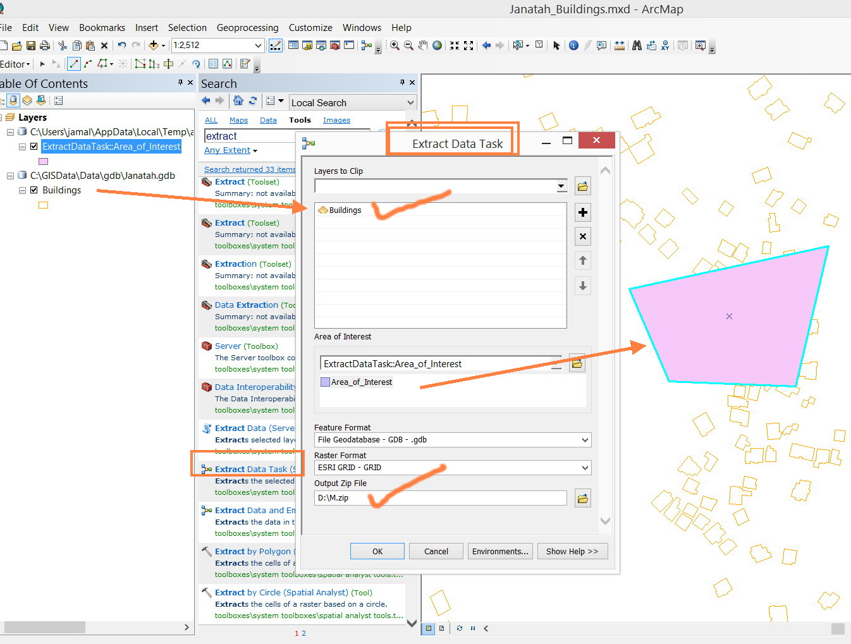
Task: Collapse the Temp workspace group in contents
Action: [10, 132]
